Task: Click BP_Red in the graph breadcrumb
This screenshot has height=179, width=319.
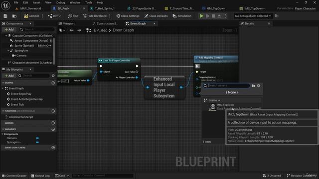Action: (101, 30)
